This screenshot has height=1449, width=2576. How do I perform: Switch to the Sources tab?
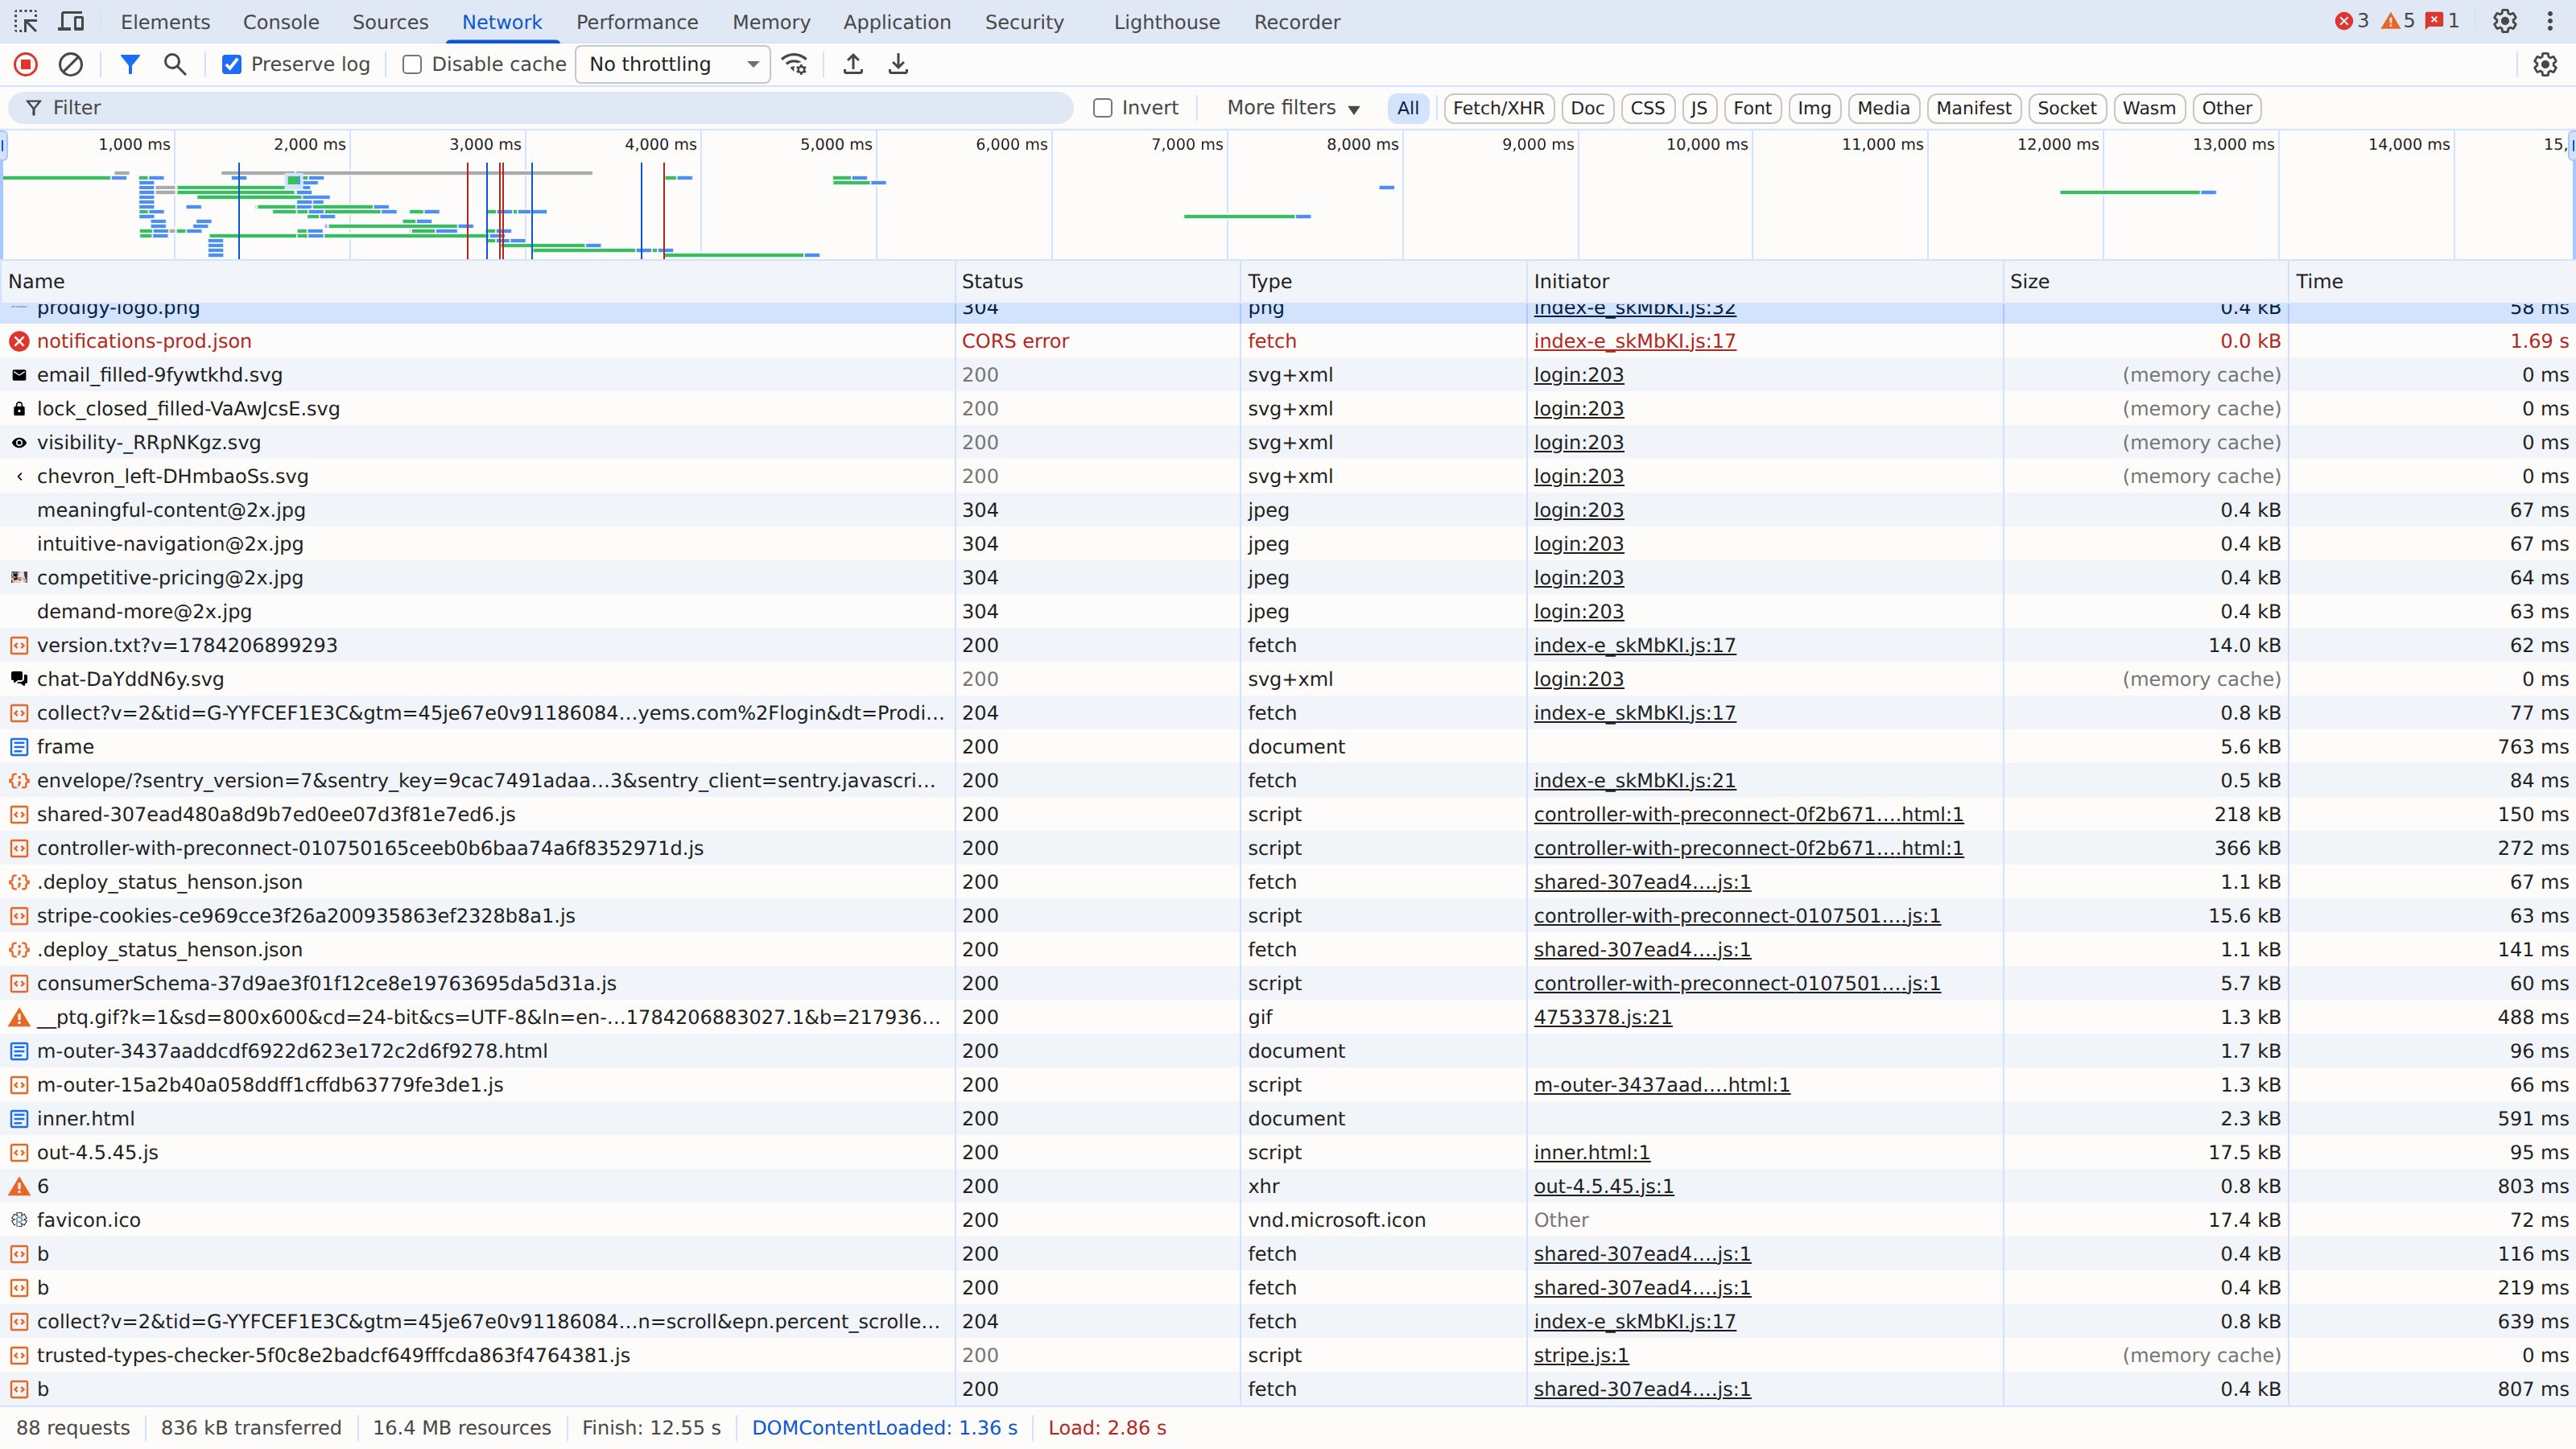[390, 22]
